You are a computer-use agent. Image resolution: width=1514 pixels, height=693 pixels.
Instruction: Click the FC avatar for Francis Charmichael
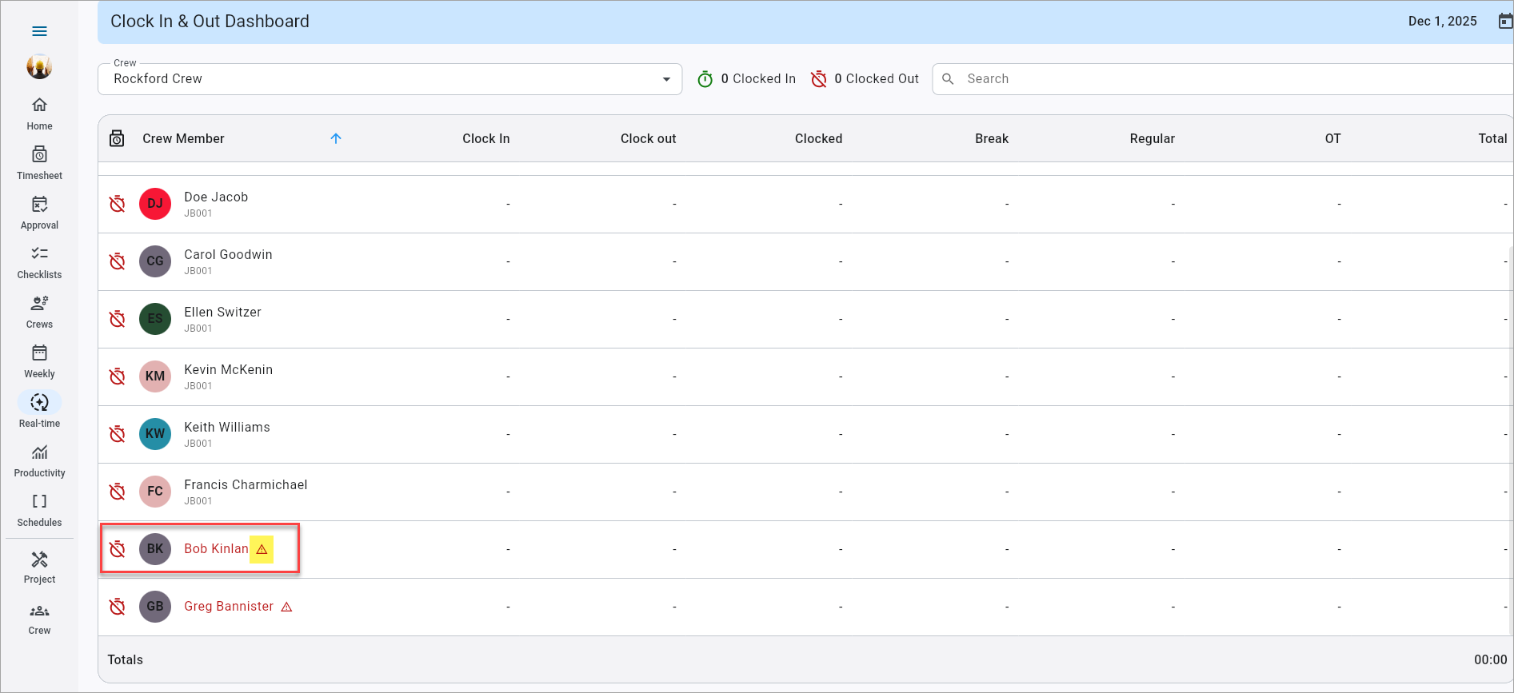(x=155, y=492)
